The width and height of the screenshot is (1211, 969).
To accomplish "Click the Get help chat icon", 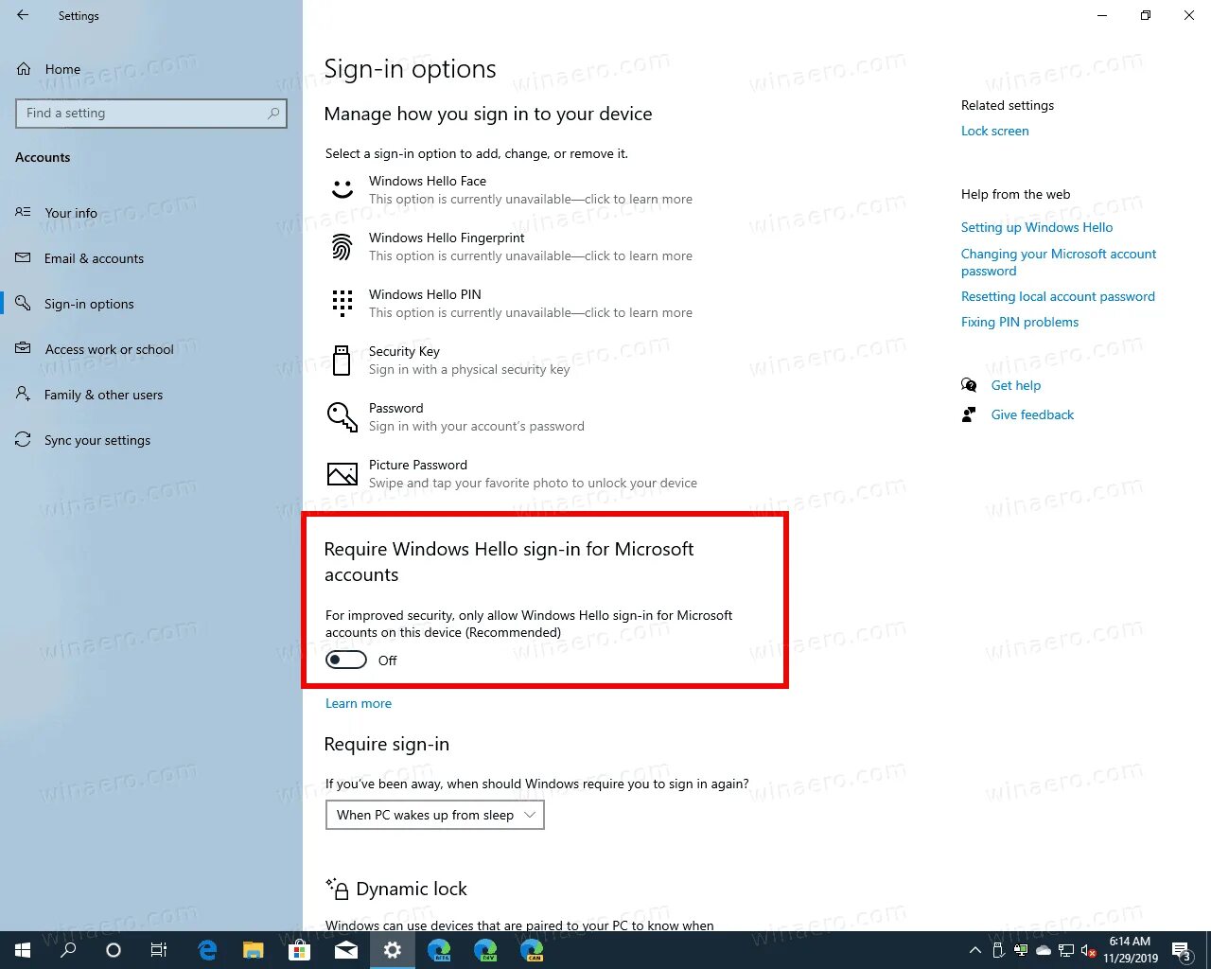I will (x=969, y=385).
